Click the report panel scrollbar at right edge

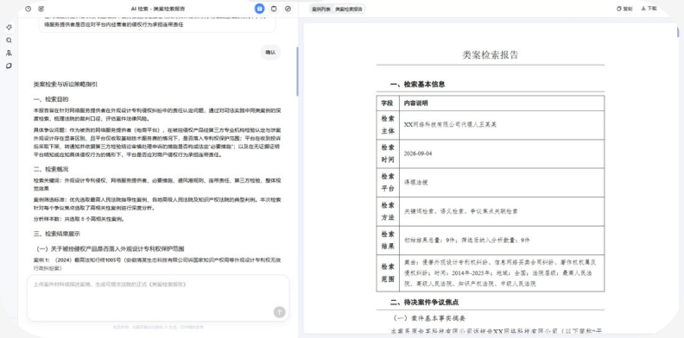pyautogui.click(x=677, y=32)
